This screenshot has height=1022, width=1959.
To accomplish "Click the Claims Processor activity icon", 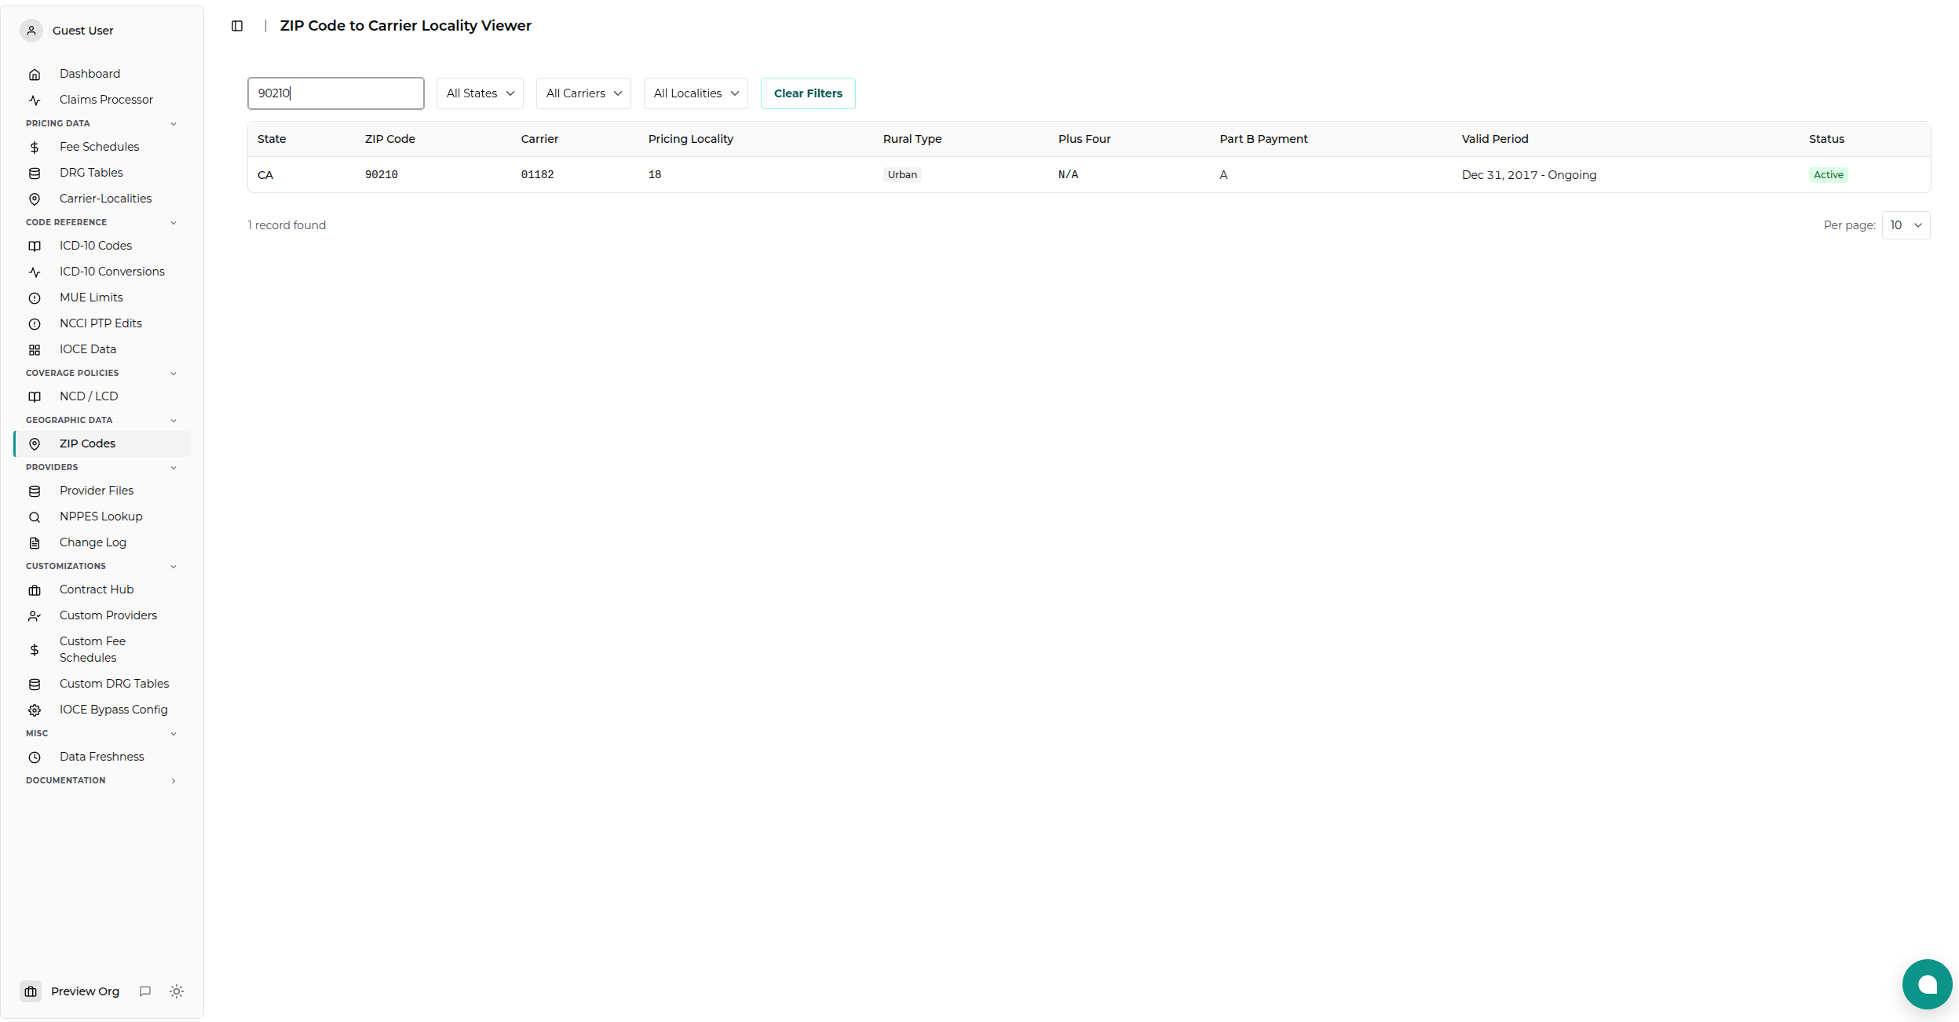I will 35,100.
